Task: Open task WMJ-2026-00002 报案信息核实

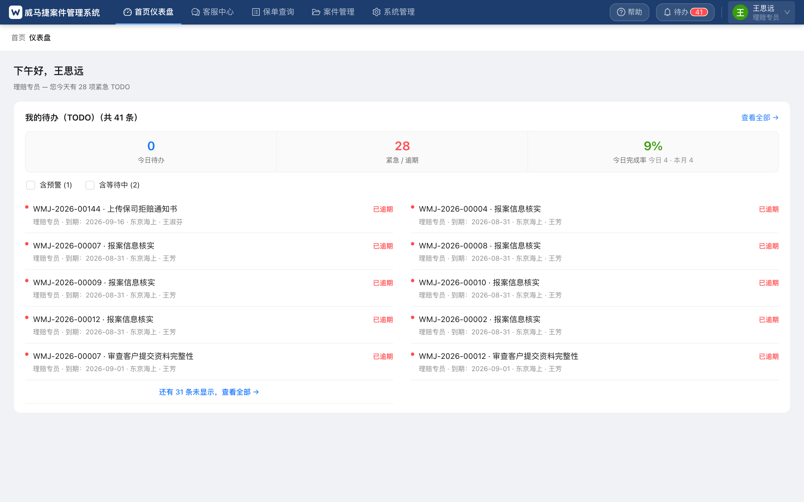Action: [x=595, y=325]
